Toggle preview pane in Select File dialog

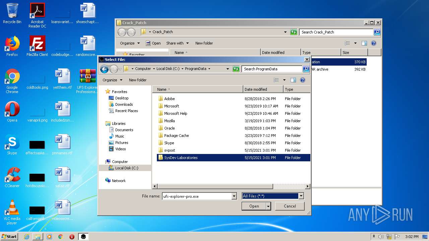(293, 80)
